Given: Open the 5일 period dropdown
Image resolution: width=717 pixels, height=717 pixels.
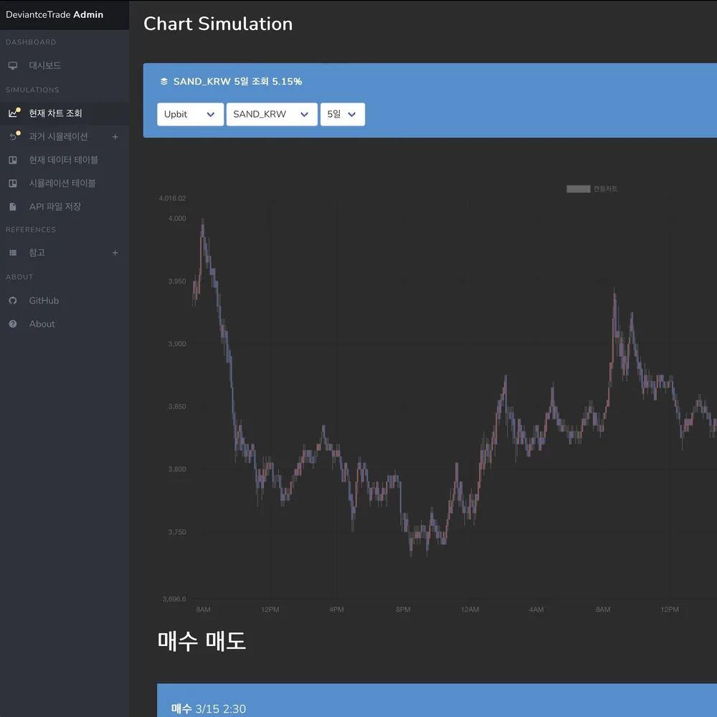Looking at the screenshot, I should point(342,114).
